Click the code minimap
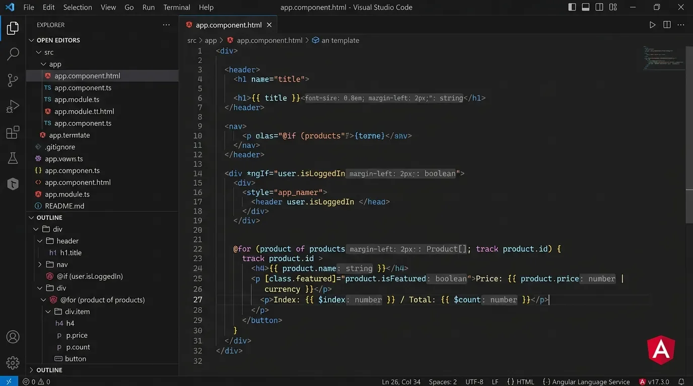 [x=663, y=58]
